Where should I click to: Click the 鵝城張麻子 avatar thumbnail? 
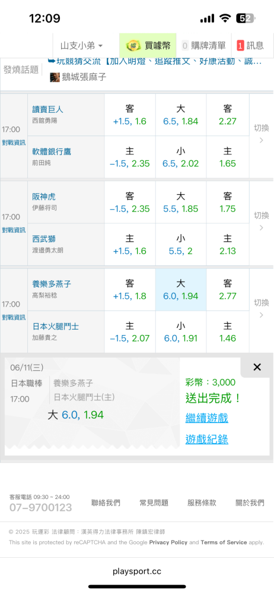(x=55, y=78)
